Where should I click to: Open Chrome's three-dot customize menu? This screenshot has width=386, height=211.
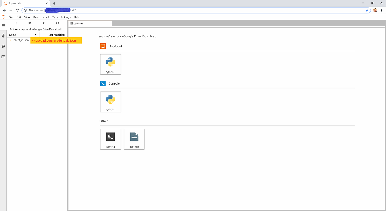pyautogui.click(x=381, y=10)
